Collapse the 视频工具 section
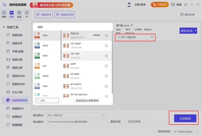Viewport: 202px width, 136px height. click(4, 27)
